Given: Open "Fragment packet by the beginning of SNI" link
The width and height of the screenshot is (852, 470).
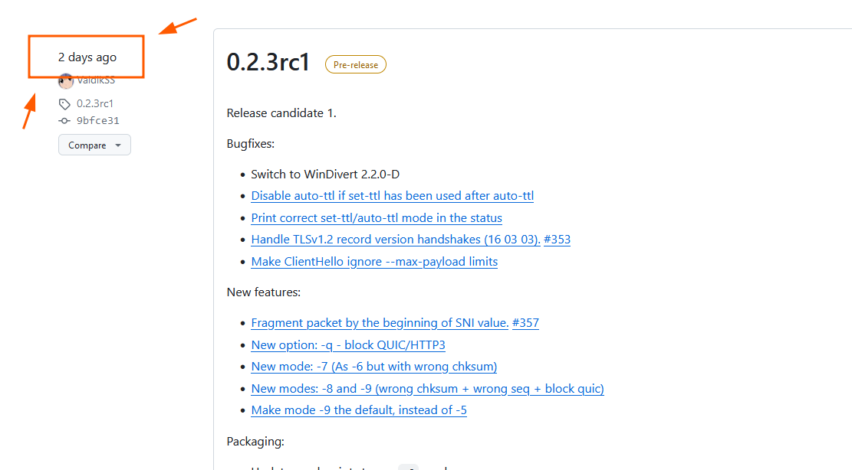Looking at the screenshot, I should (x=380, y=323).
